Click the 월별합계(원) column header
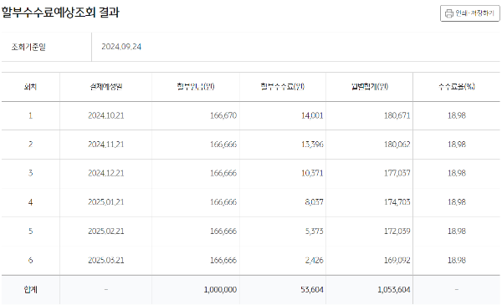Image resolution: width=502 pixels, height=305 pixels. click(370, 87)
